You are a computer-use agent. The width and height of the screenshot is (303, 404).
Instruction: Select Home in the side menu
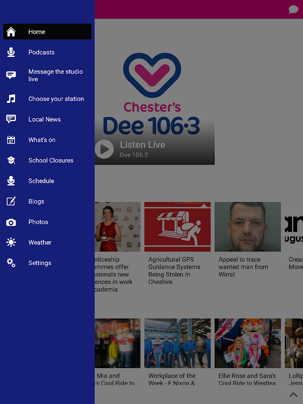pos(47,32)
